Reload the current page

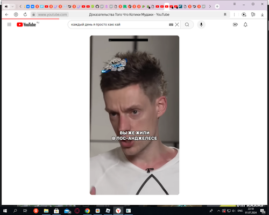point(25,15)
